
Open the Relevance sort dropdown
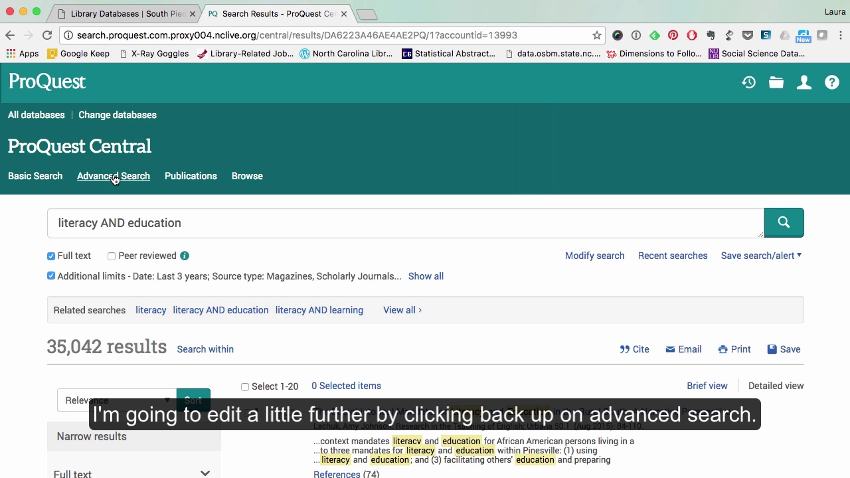point(116,400)
